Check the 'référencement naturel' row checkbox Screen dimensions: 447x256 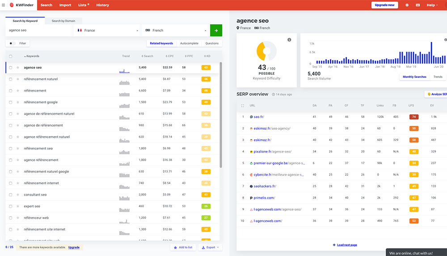11,79
